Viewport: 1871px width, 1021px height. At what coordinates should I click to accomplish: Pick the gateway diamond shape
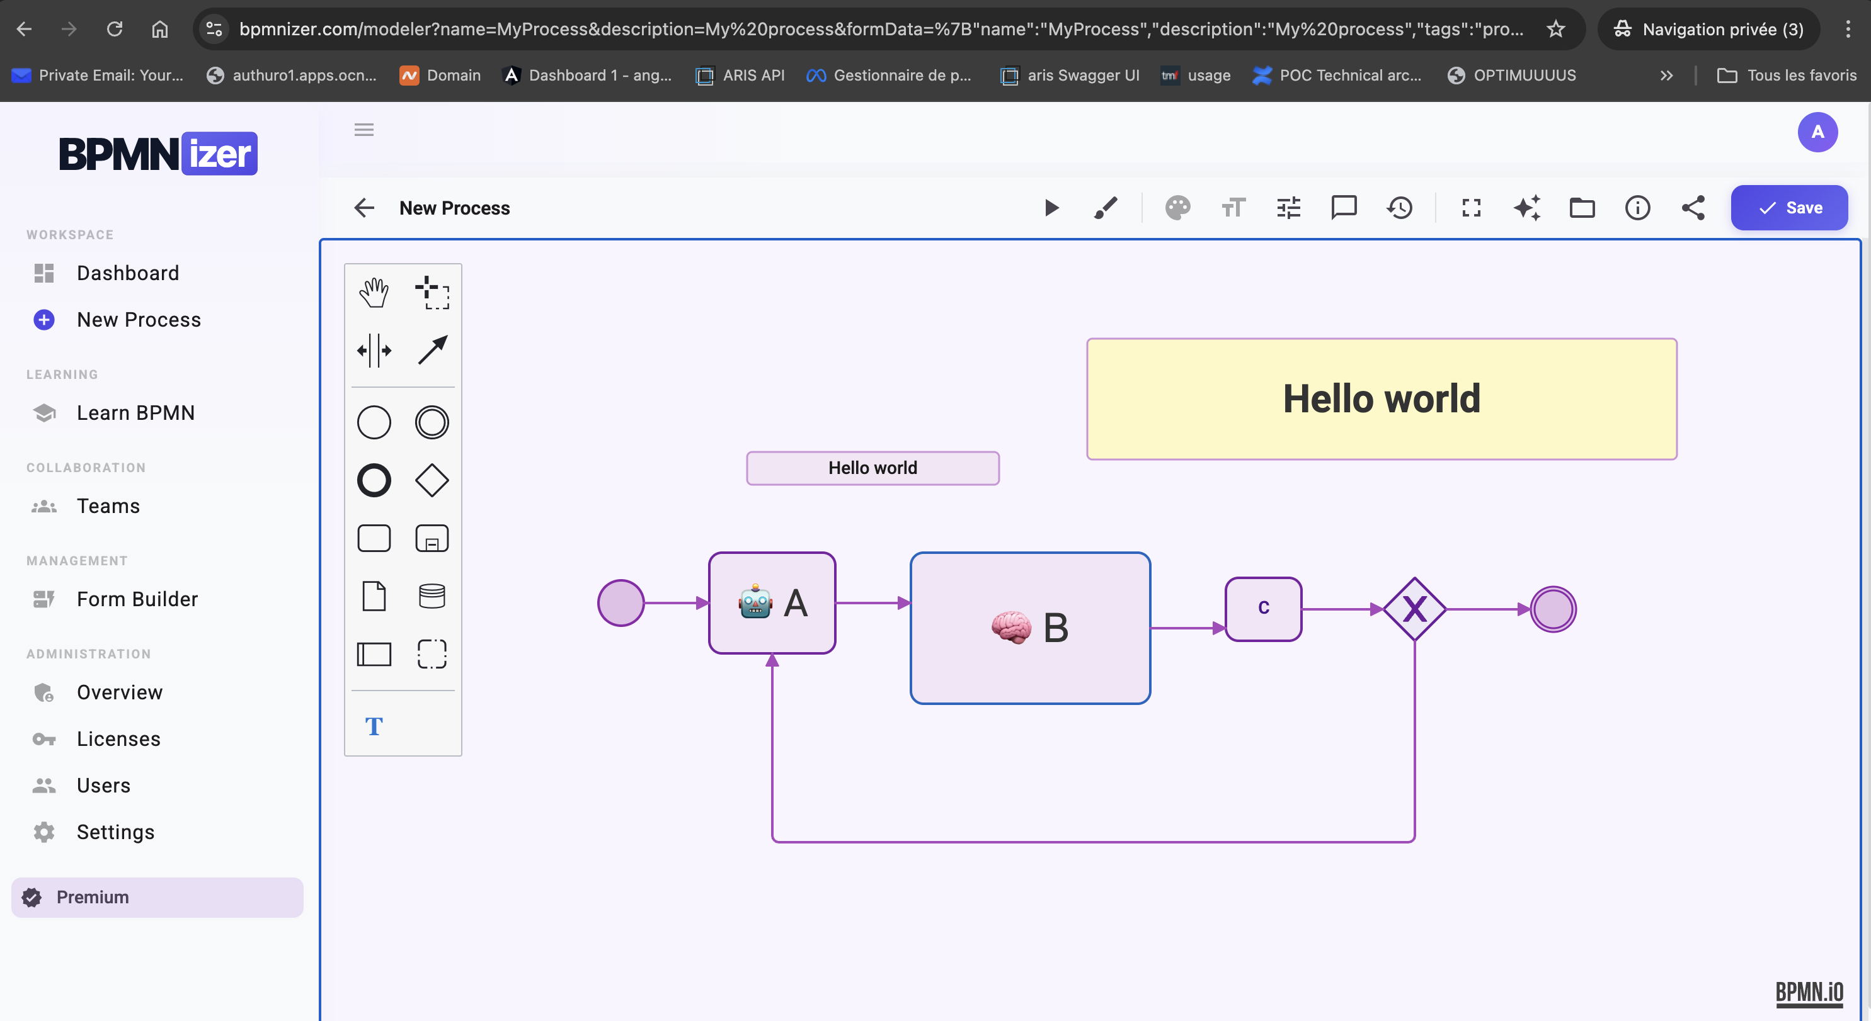[x=432, y=480]
